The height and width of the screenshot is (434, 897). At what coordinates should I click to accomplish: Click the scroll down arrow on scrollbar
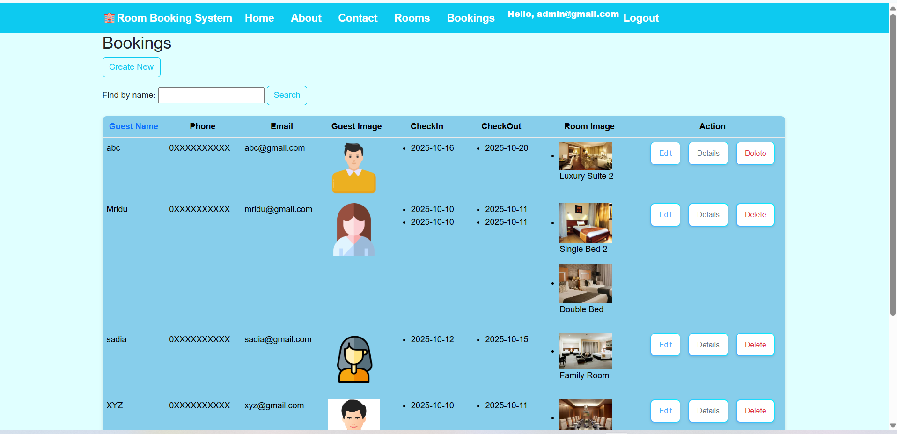[x=893, y=426]
